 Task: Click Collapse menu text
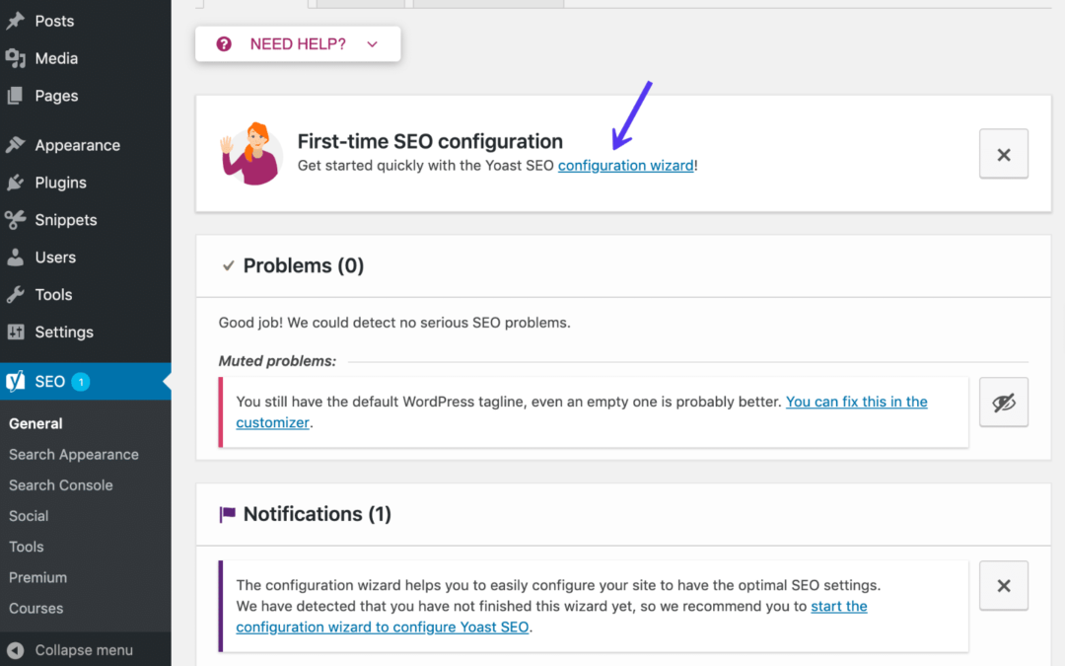(x=84, y=650)
